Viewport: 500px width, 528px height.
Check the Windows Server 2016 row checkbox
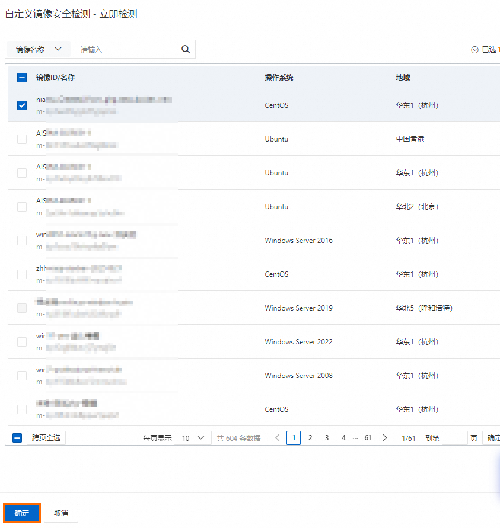[22, 241]
